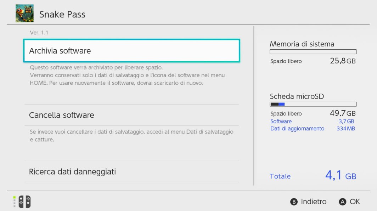This screenshot has width=377, height=211.
Task: Click the Scheda microSD storage bar
Action: (313, 104)
